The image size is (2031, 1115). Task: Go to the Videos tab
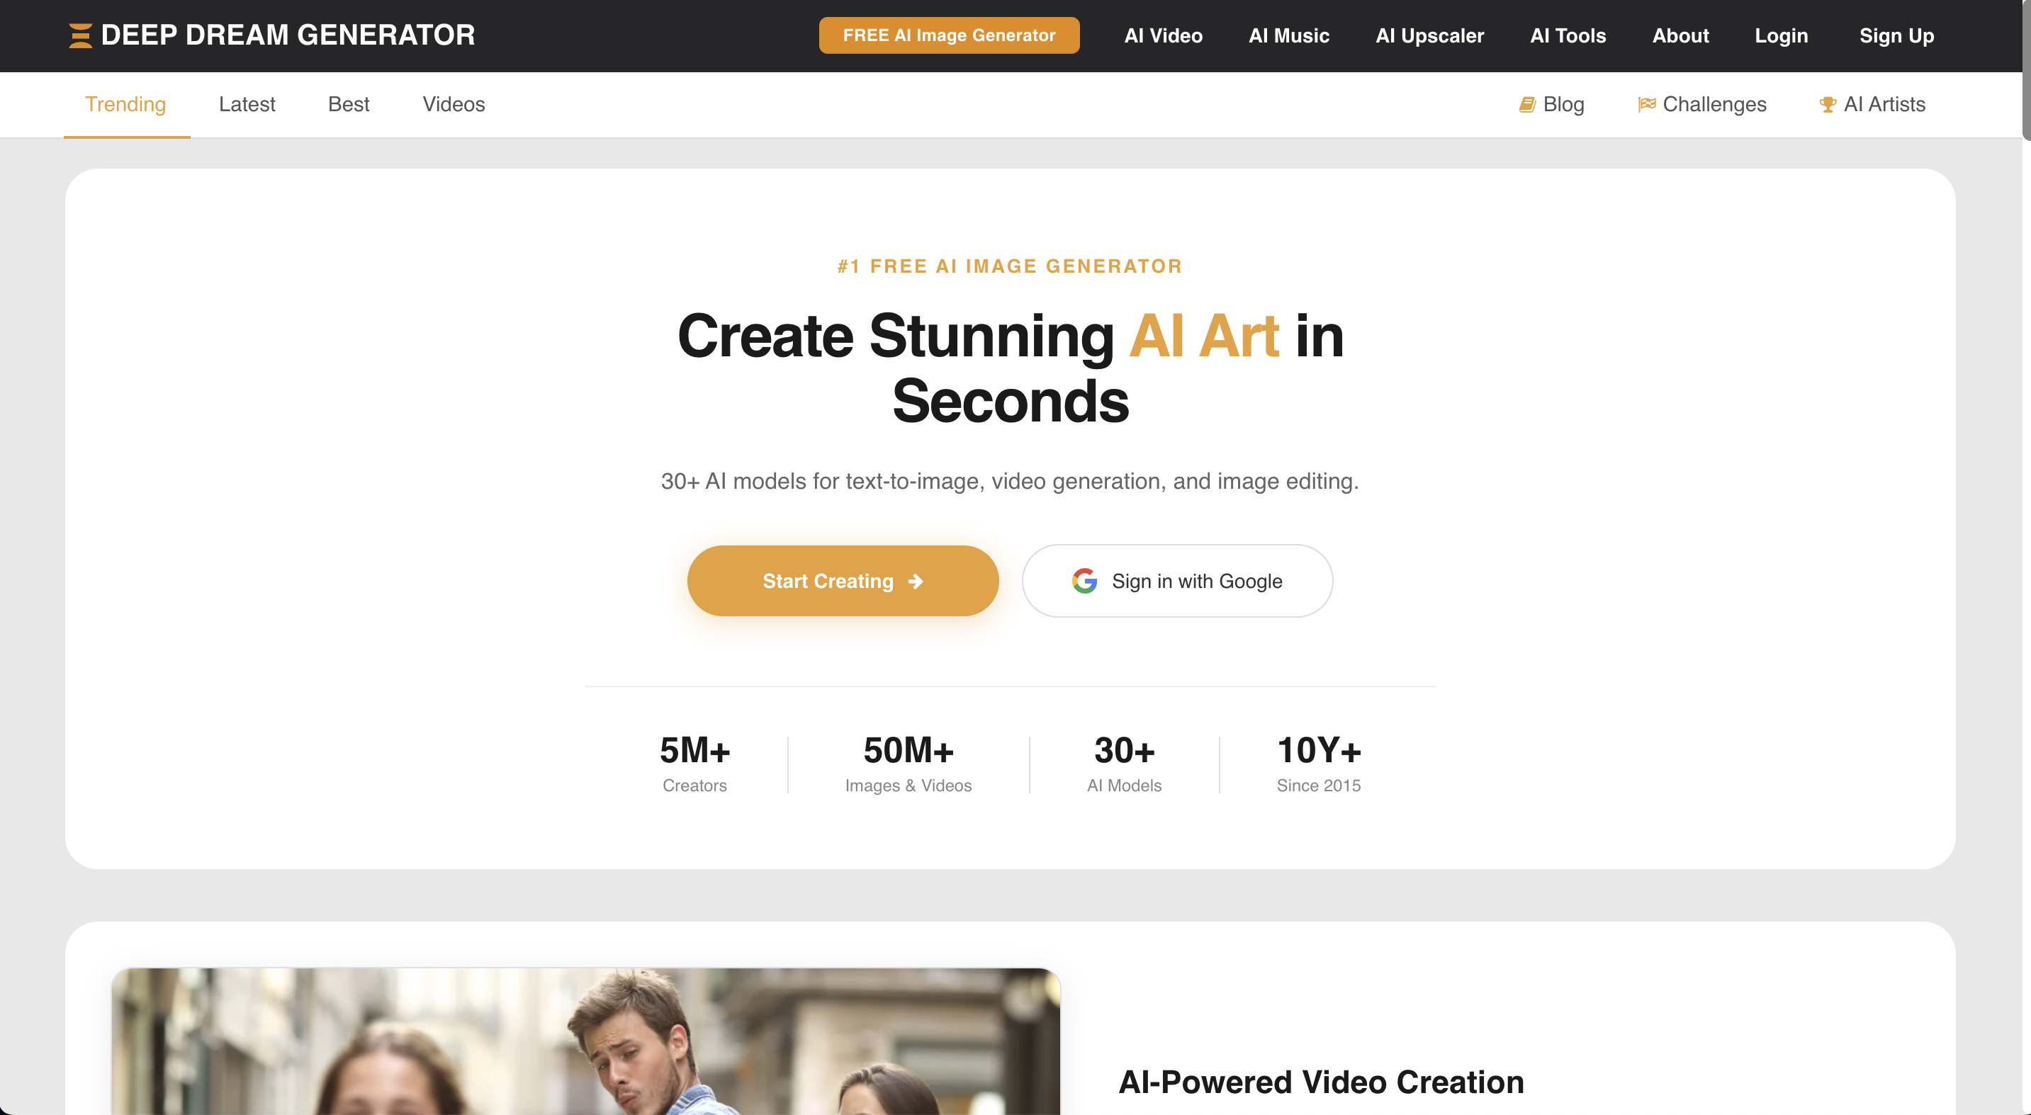454,104
